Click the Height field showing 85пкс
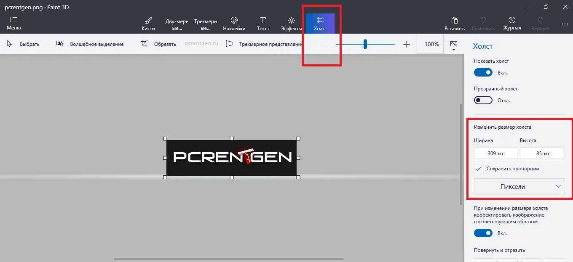The image size is (573, 262). (541, 153)
